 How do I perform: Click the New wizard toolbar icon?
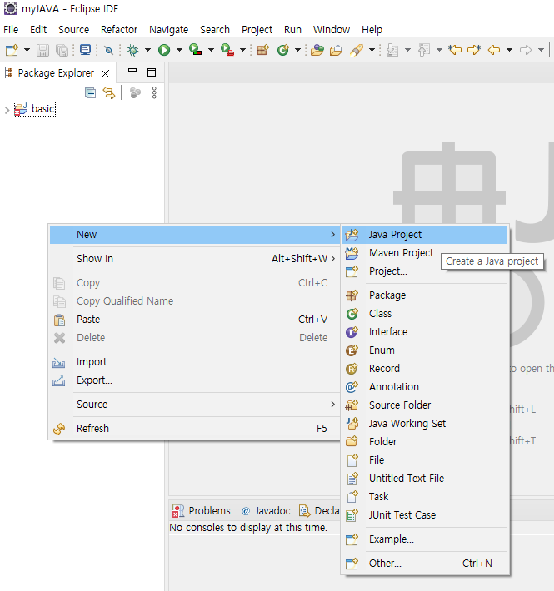[x=12, y=50]
